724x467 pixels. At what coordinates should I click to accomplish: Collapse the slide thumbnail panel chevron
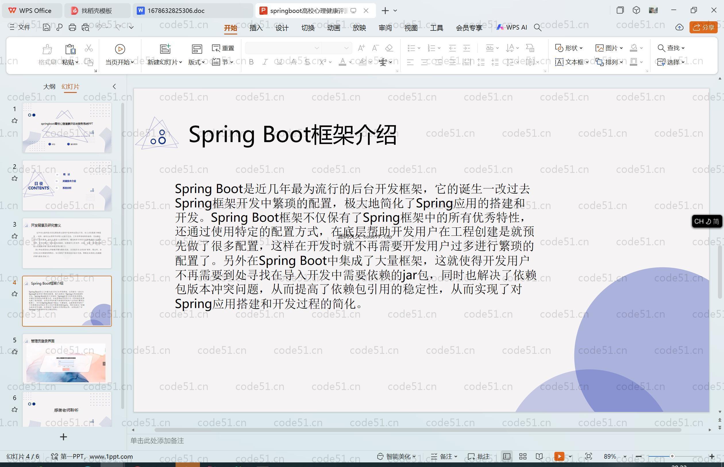pos(114,86)
